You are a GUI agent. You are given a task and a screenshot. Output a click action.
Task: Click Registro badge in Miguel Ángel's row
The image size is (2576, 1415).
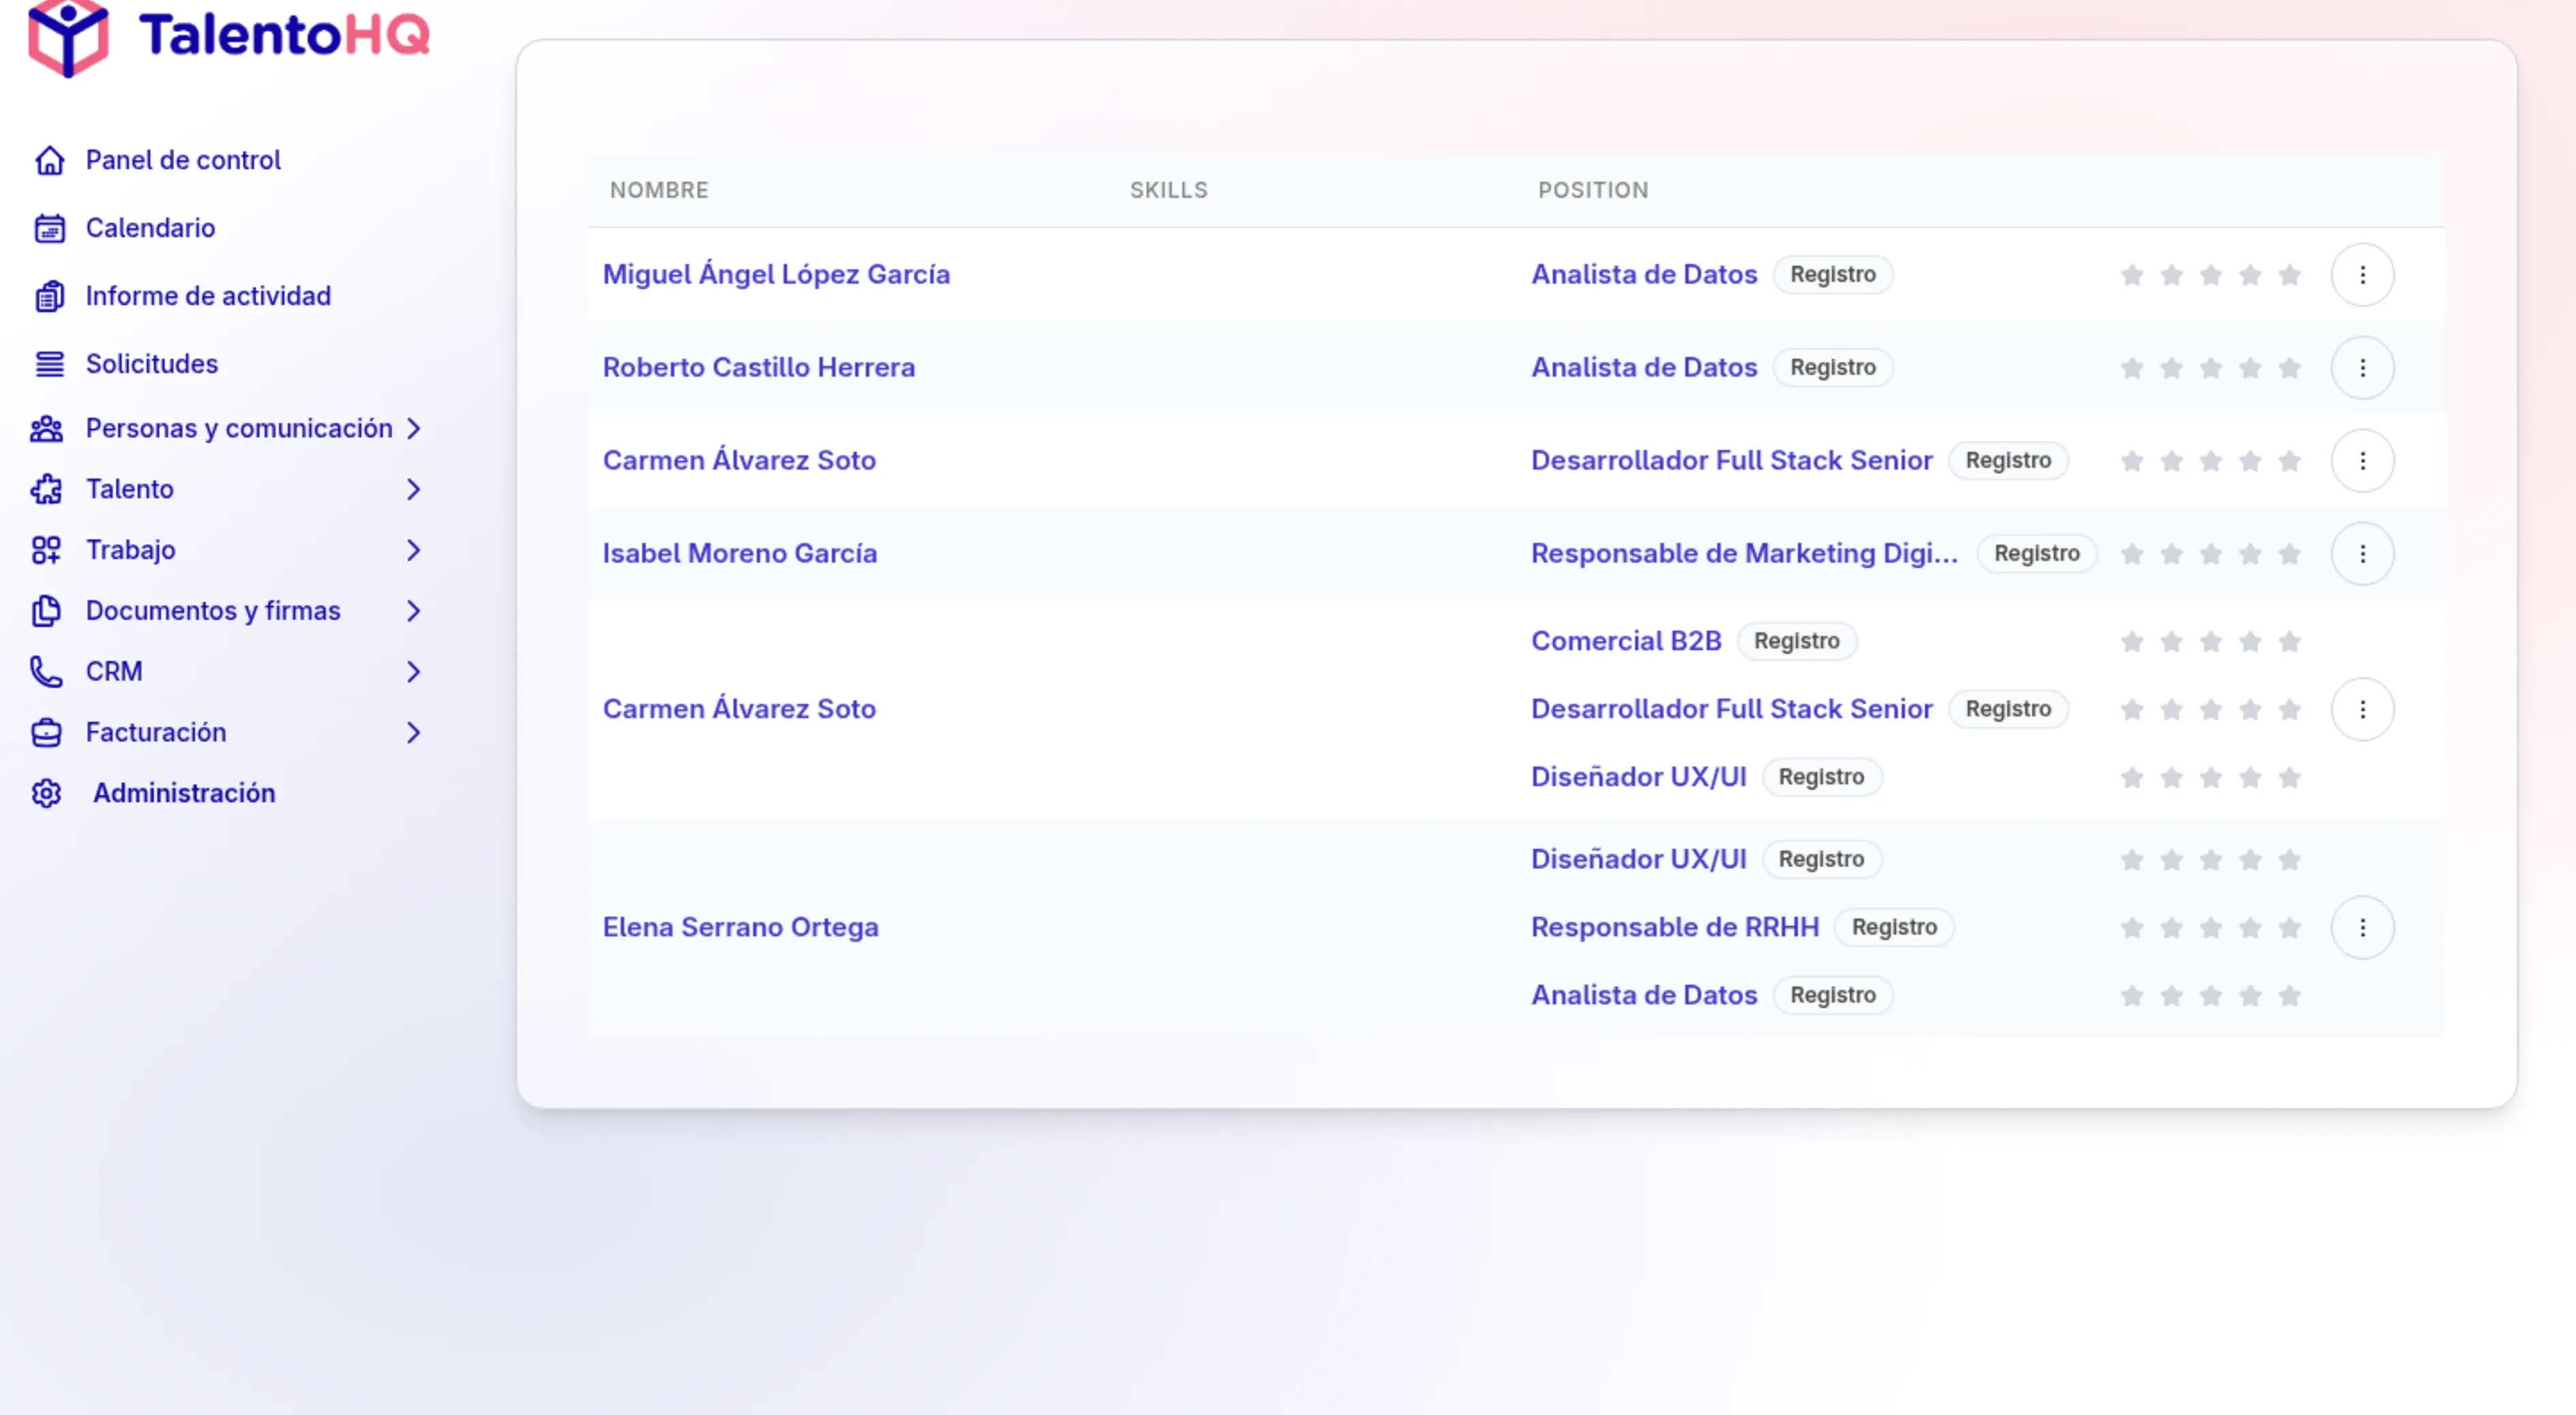click(1832, 274)
